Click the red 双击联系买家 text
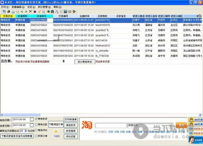Viewport: 203px width, 146px height. pyautogui.click(x=102, y=62)
